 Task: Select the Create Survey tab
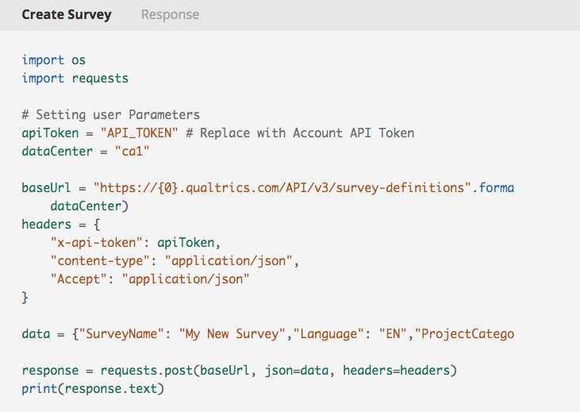pos(67,15)
